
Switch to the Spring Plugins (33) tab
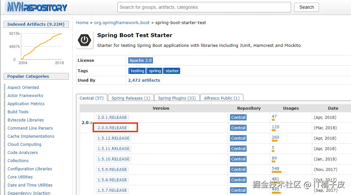coord(177,98)
